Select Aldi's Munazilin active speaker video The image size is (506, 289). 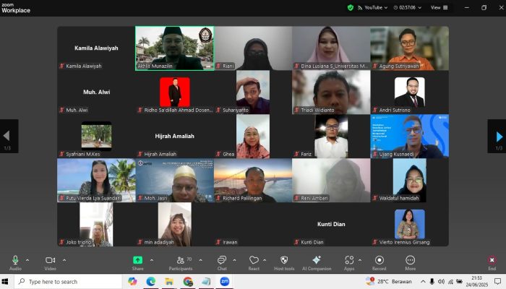click(x=175, y=48)
